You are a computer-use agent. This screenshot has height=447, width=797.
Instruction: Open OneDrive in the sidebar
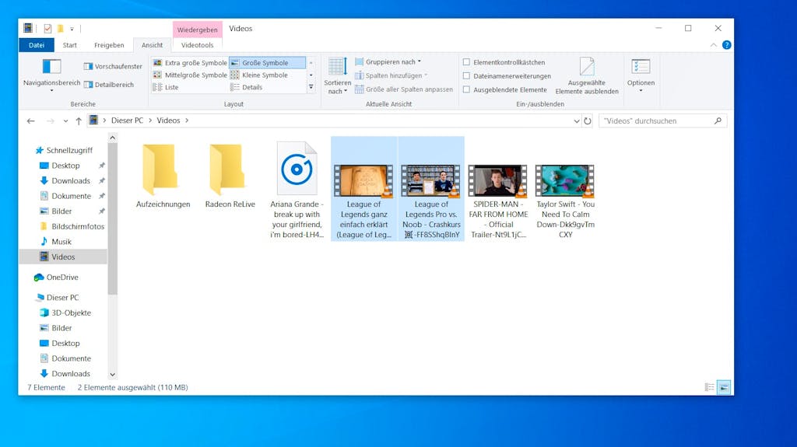[57, 278]
